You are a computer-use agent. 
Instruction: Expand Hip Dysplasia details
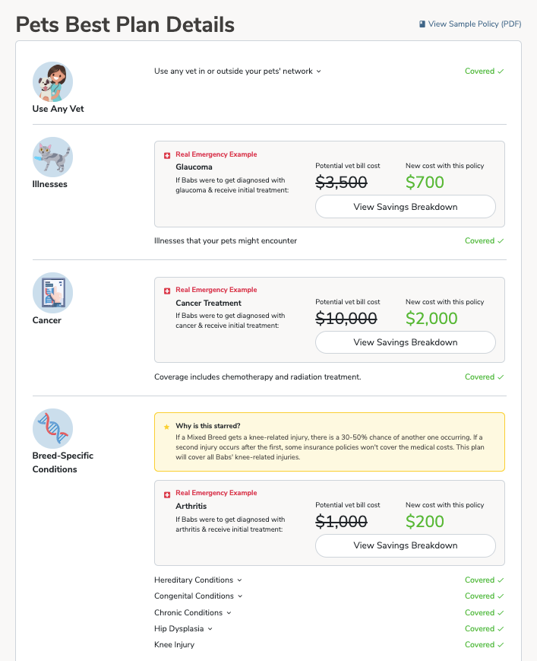click(210, 629)
